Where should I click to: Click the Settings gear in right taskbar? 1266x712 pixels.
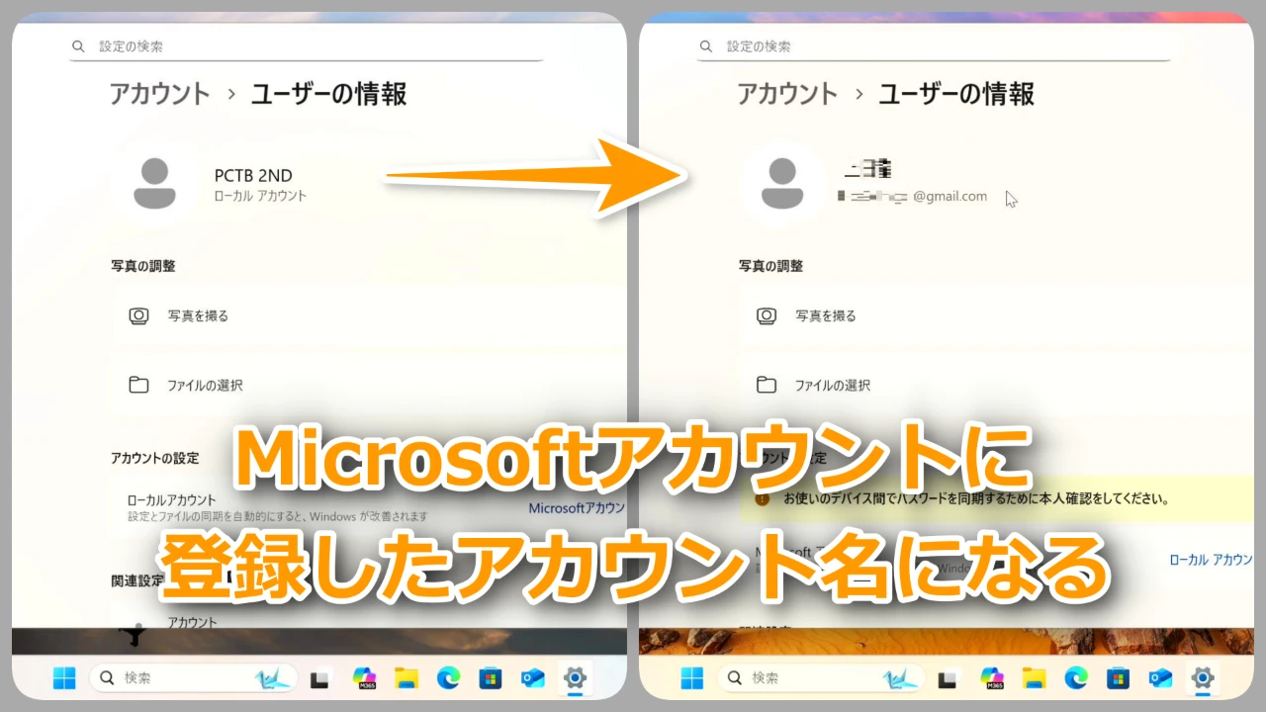click(x=1203, y=678)
